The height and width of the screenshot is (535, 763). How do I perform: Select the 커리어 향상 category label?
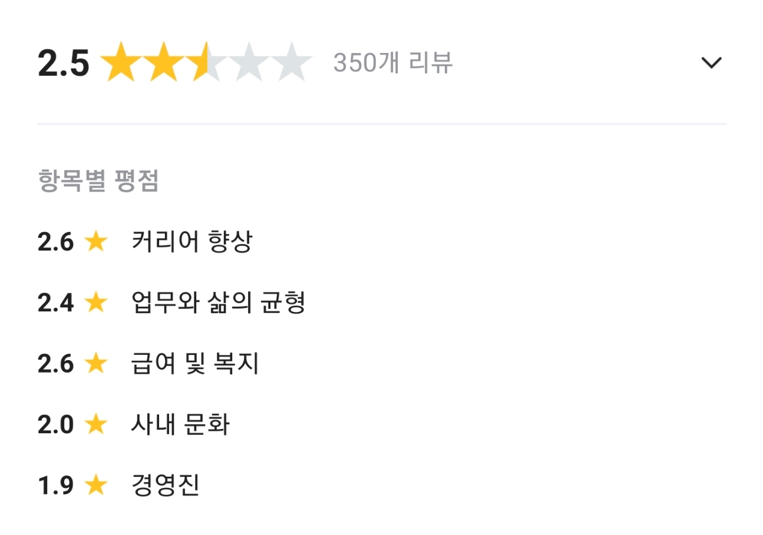pyautogui.click(x=191, y=242)
